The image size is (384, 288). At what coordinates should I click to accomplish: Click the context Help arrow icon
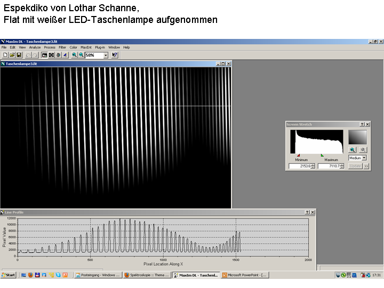[115, 55]
